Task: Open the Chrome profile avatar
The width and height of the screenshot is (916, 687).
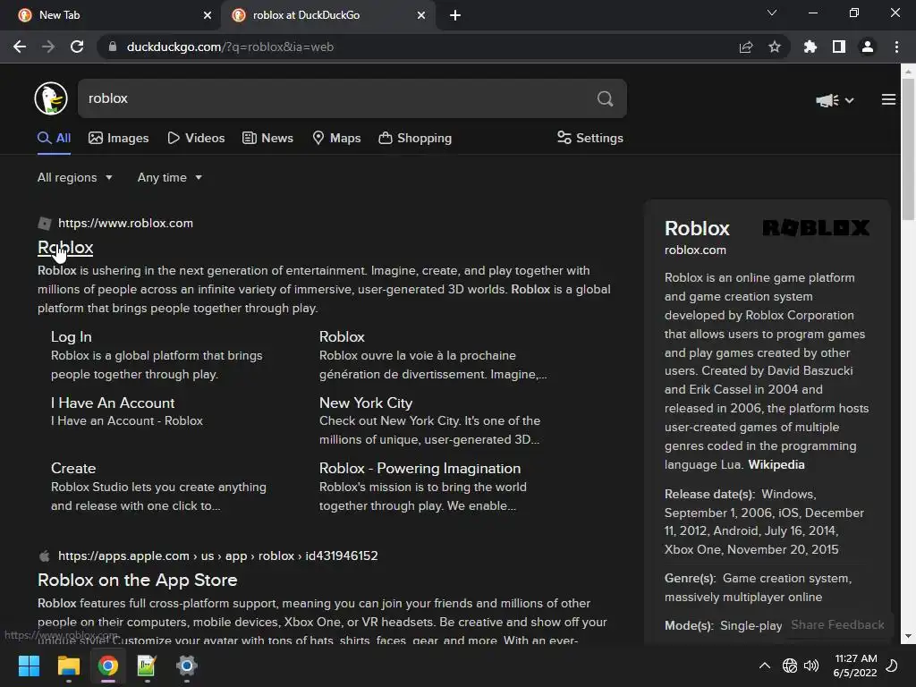Action: (x=868, y=47)
